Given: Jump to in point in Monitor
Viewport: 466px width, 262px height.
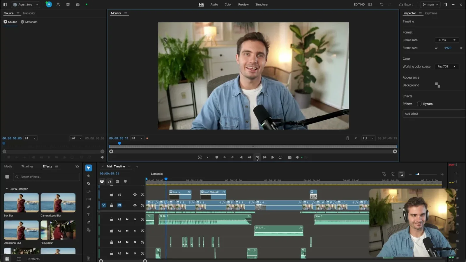Looking at the screenshot, I should [x=225, y=157].
